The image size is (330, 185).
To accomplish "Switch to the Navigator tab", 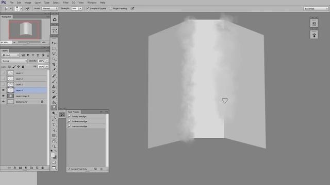I will tap(6, 16).
